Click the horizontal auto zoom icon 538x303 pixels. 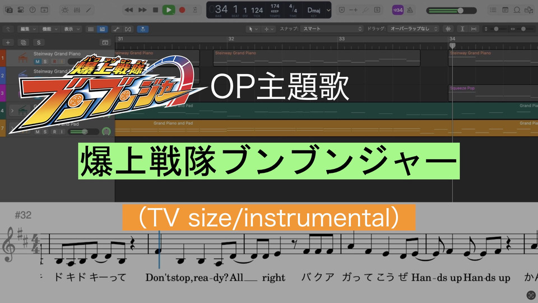[474, 29]
